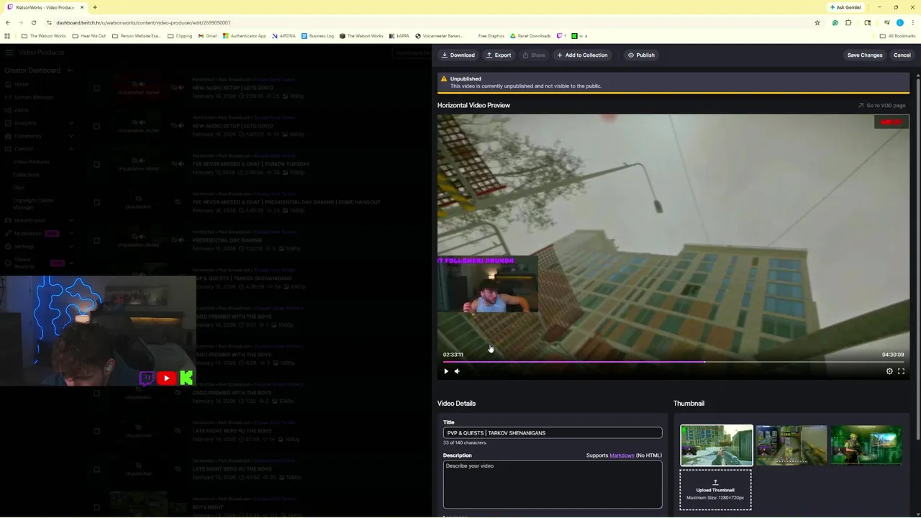Publish the video with the Publish button
Image resolution: width=921 pixels, height=518 pixels.
click(641, 55)
